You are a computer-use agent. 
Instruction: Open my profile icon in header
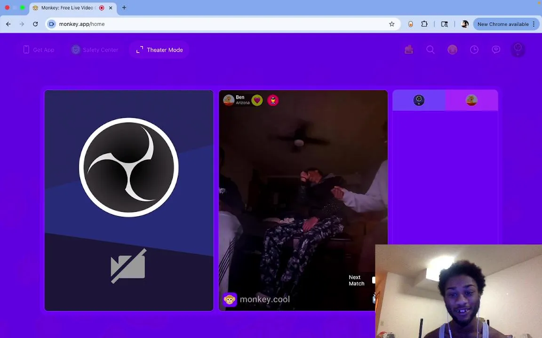[518, 50]
